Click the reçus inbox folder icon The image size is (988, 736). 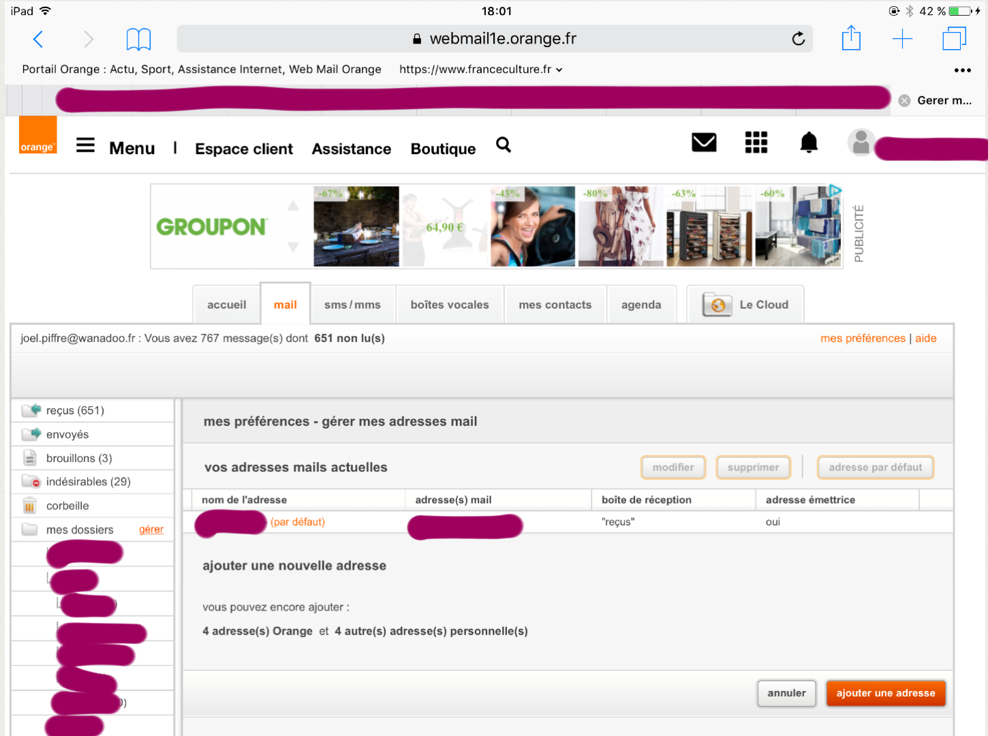point(31,410)
